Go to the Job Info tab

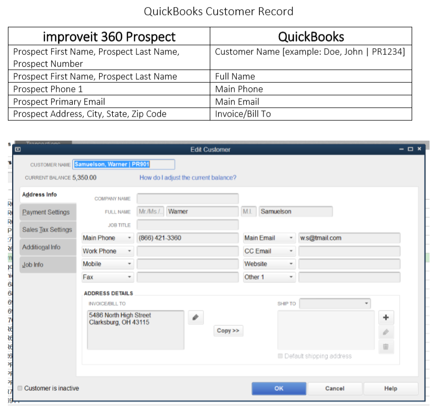coord(33,264)
